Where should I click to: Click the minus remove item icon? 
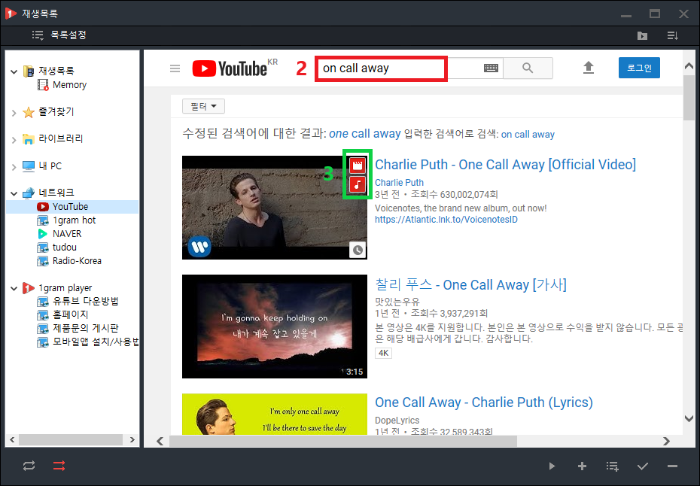[x=672, y=466]
